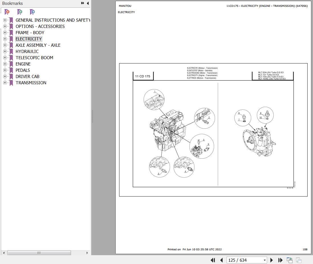Go to last page button

point(280,260)
